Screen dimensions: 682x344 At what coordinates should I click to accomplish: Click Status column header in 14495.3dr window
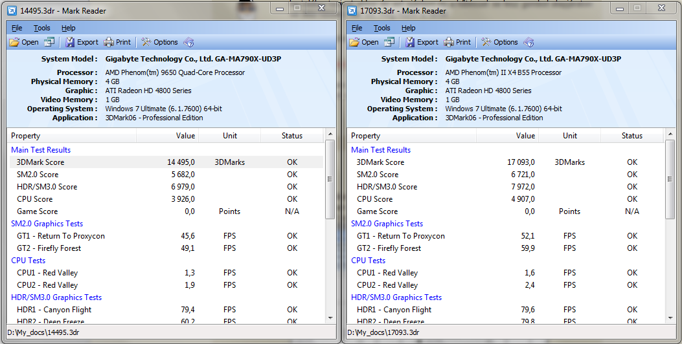click(292, 136)
